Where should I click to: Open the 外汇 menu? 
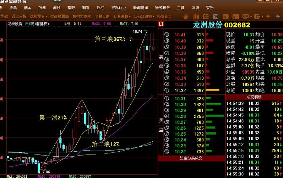click(100, 7)
